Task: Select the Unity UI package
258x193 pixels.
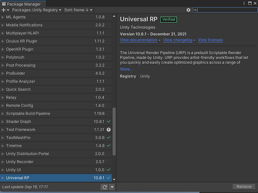Action: 56,170
